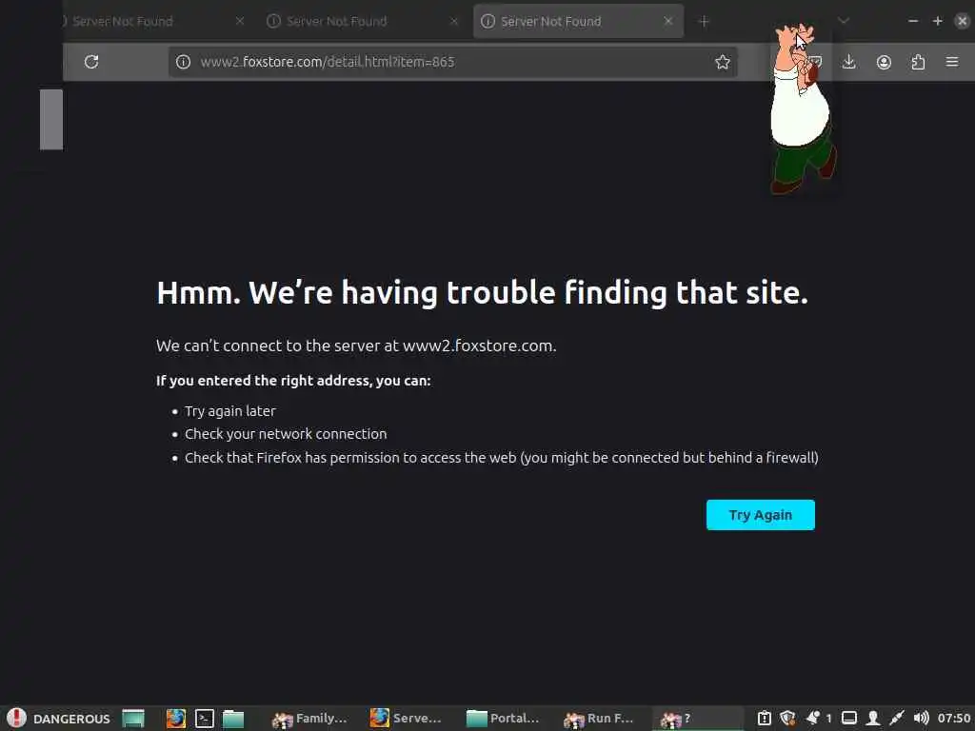This screenshot has height=731, width=975.
Task: Click the www2.foxstore.com address bar
Action: [452, 62]
